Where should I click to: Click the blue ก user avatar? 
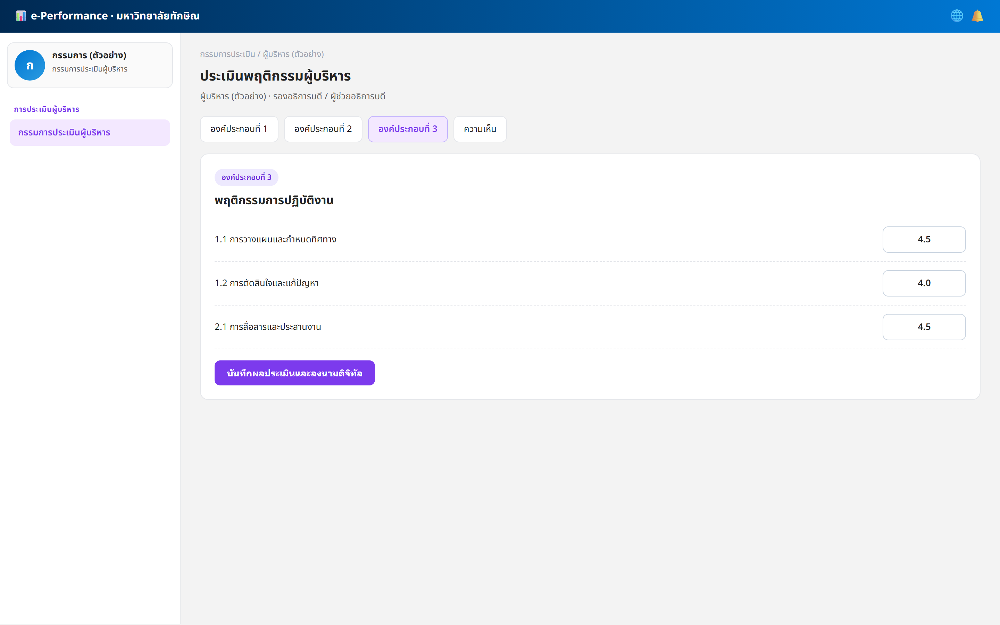30,65
